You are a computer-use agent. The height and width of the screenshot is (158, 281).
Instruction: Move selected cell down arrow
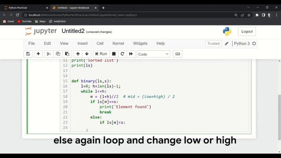pyautogui.click(x=87, y=54)
